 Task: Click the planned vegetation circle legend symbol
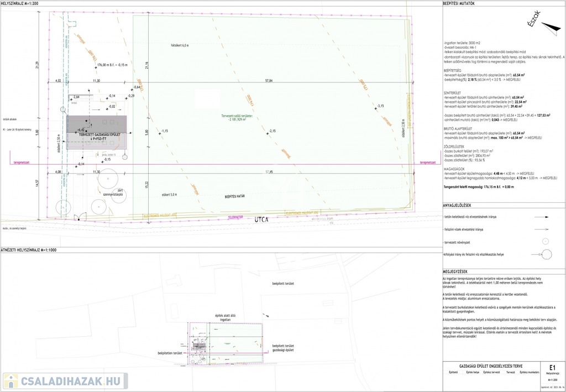[x=544, y=241]
